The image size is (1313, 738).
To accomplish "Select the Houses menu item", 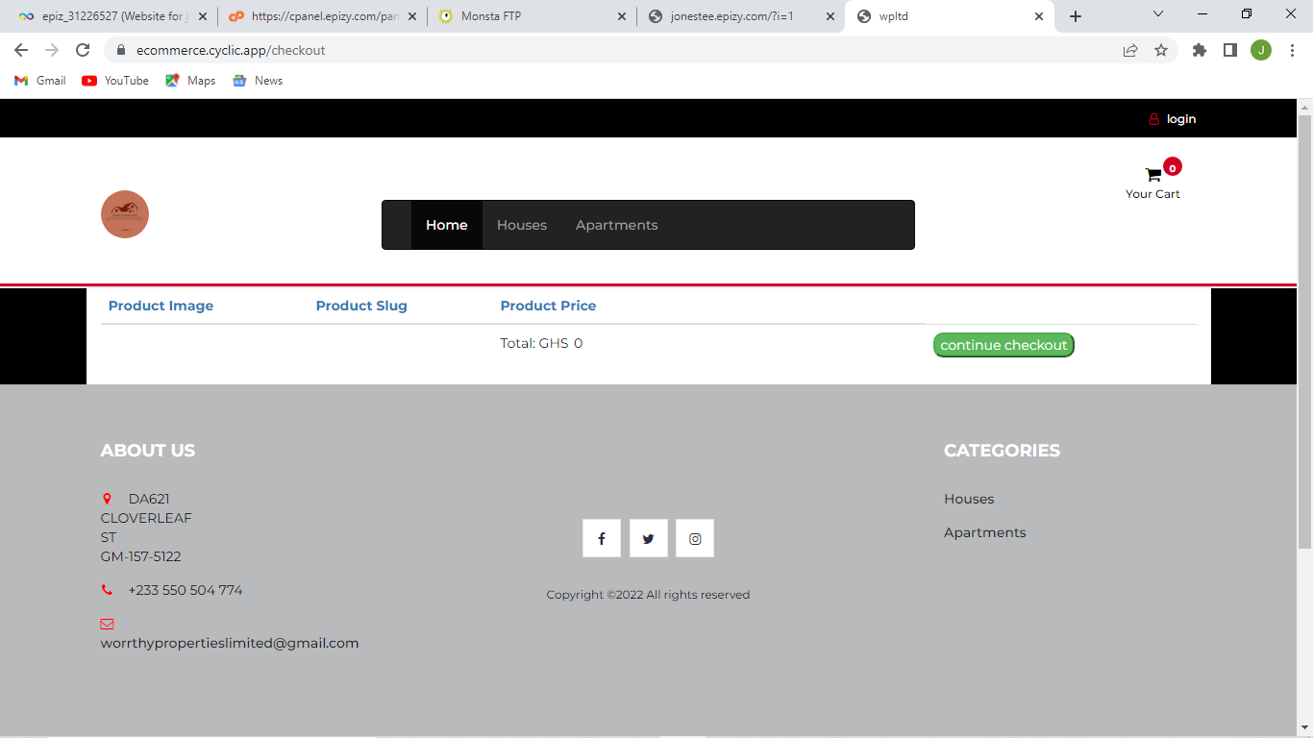I will (521, 225).
